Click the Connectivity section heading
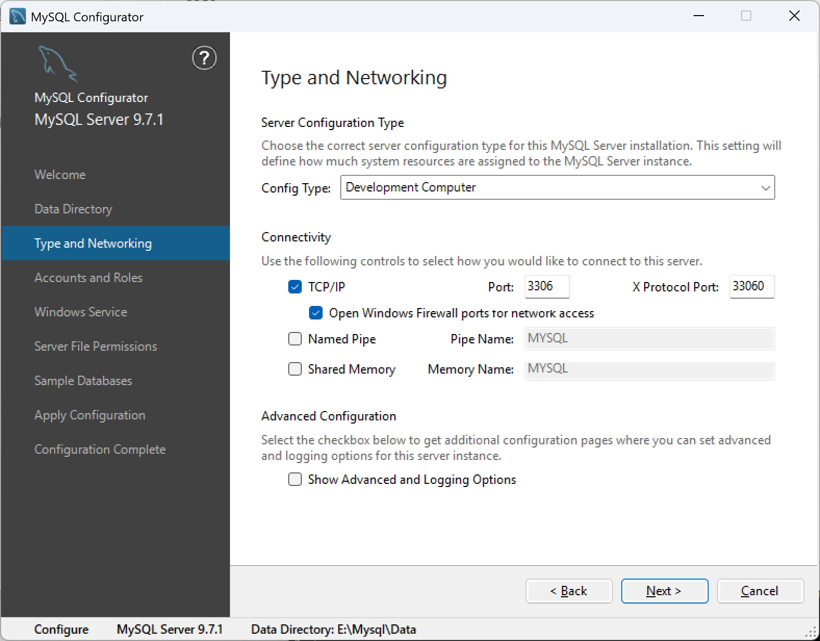Viewport: 820px width, 641px height. click(x=296, y=237)
